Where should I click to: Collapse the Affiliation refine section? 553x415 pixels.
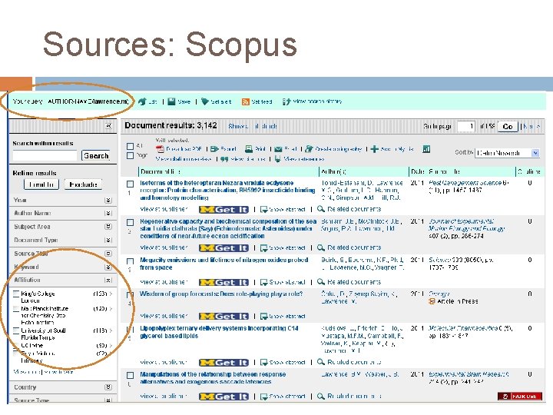pos(108,281)
